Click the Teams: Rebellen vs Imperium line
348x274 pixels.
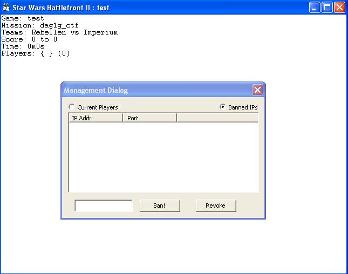click(x=59, y=32)
